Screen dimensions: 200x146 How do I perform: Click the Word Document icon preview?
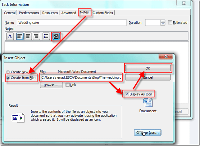point(148,102)
